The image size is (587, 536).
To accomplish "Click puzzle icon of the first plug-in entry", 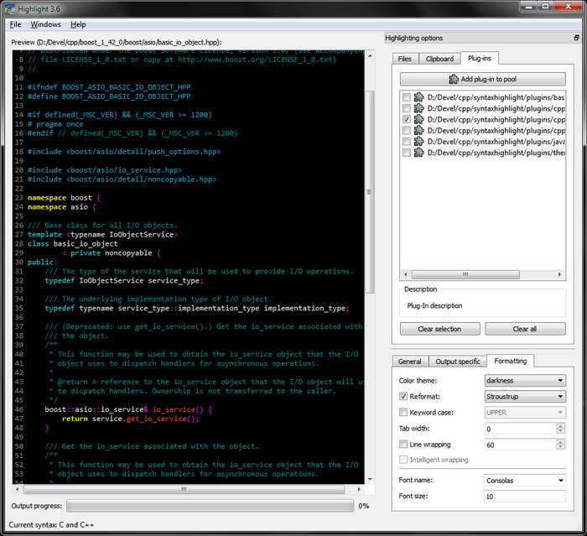I will (419, 98).
